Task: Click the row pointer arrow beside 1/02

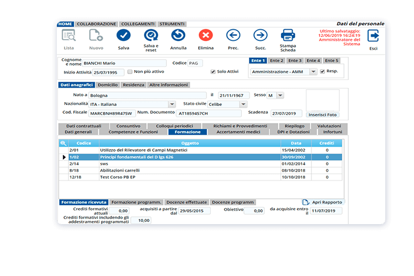Action: coord(64,157)
